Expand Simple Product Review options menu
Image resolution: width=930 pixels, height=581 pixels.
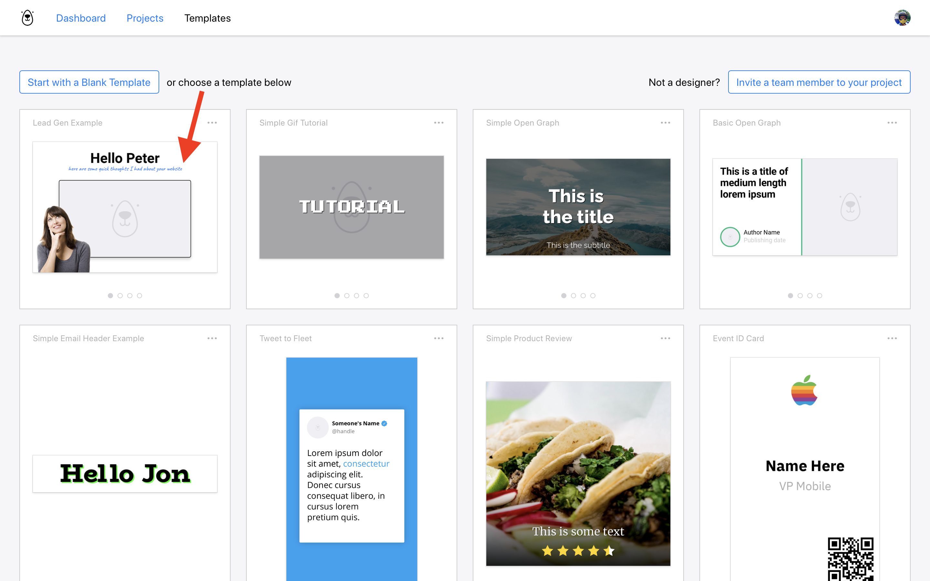[665, 338]
